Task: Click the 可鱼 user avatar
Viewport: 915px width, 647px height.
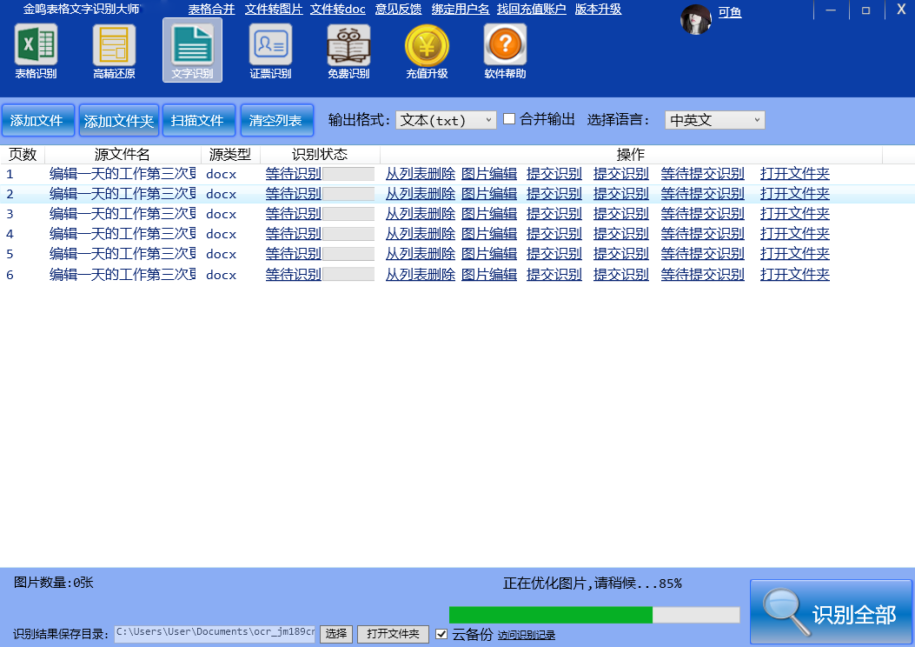Action: coord(695,18)
